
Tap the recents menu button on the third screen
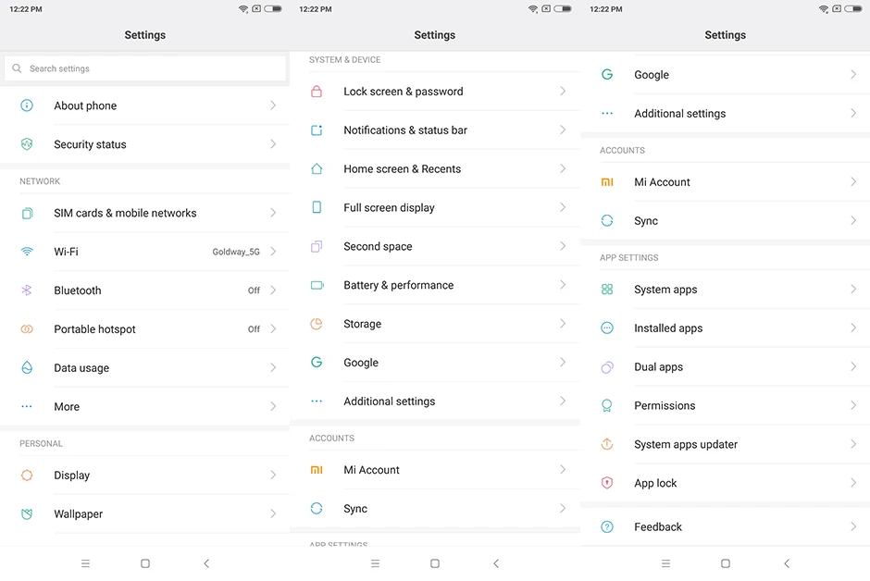pos(665,563)
